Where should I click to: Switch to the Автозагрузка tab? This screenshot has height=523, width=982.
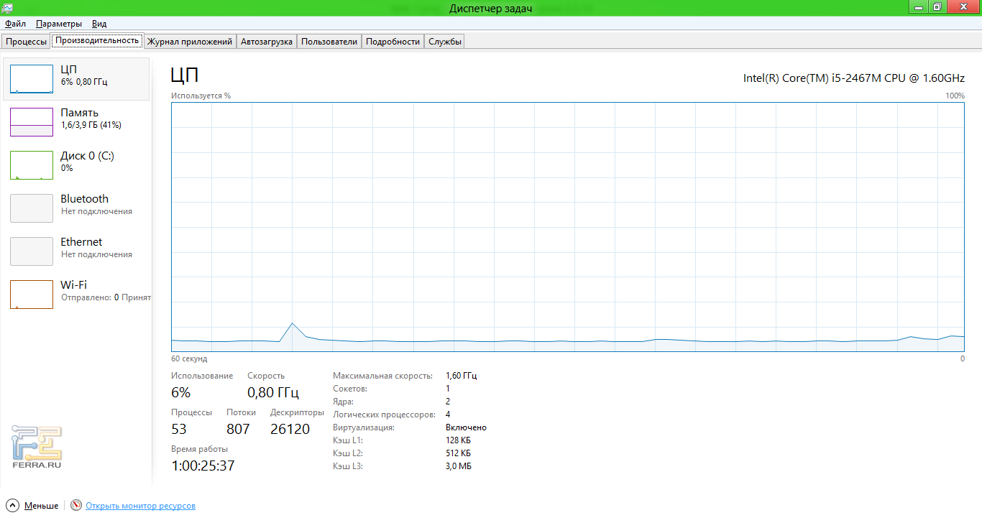coord(267,42)
